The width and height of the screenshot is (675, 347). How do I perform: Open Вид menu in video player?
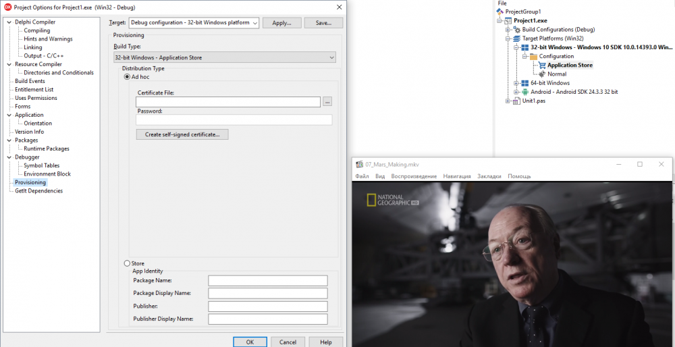tap(380, 176)
